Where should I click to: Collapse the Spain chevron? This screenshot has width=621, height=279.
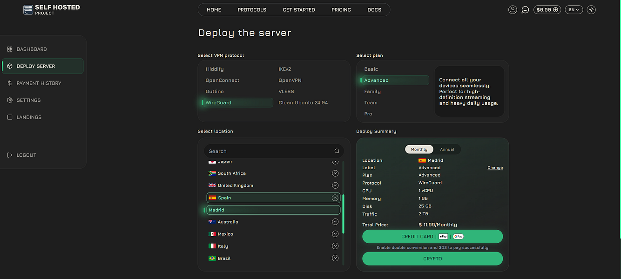335,198
